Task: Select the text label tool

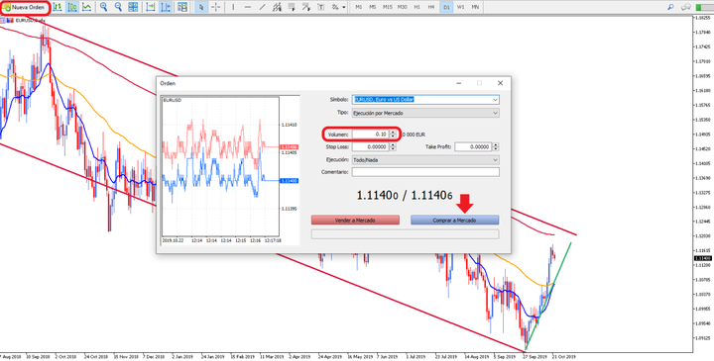Action: point(321,7)
